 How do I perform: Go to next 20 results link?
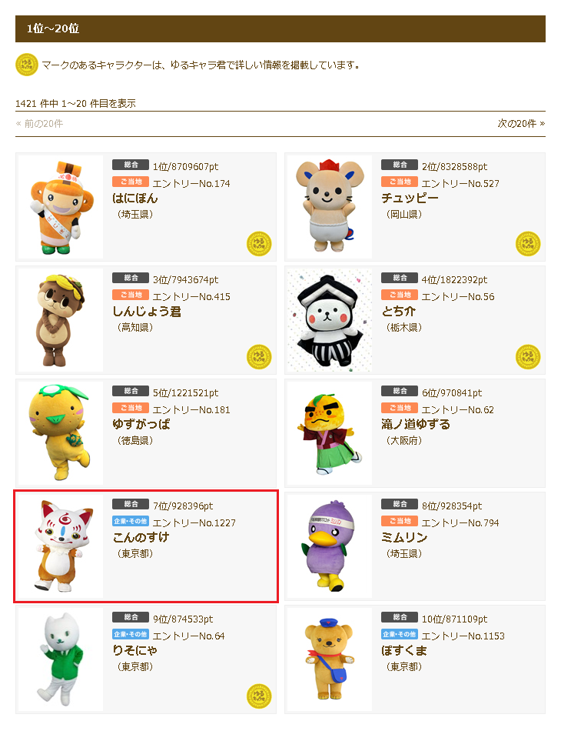pos(521,124)
